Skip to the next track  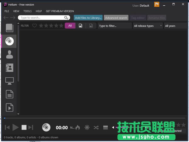point(31,127)
